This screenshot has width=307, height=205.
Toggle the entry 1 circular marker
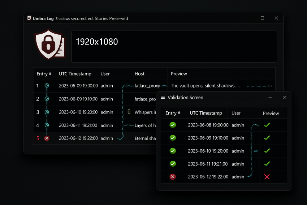(x=47, y=86)
